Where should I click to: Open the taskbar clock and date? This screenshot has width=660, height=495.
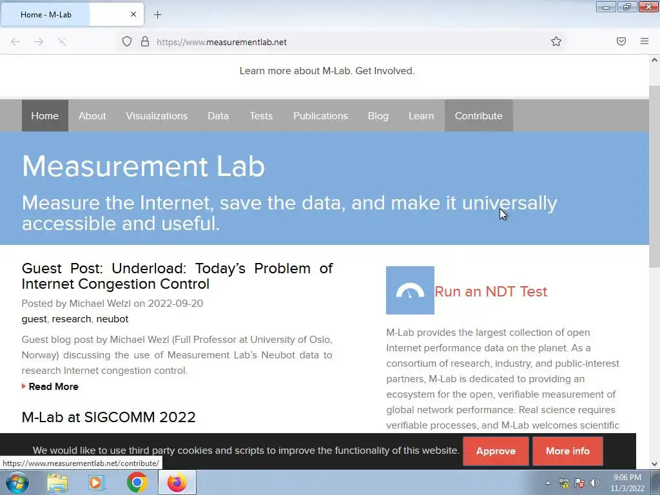pos(627,483)
